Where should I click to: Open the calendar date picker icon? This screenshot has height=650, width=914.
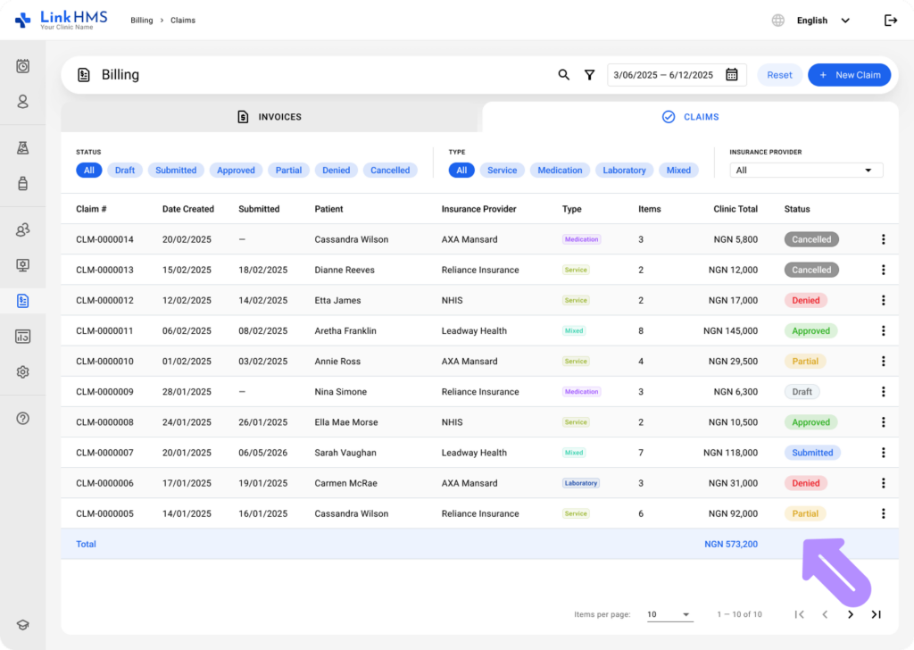click(x=732, y=75)
